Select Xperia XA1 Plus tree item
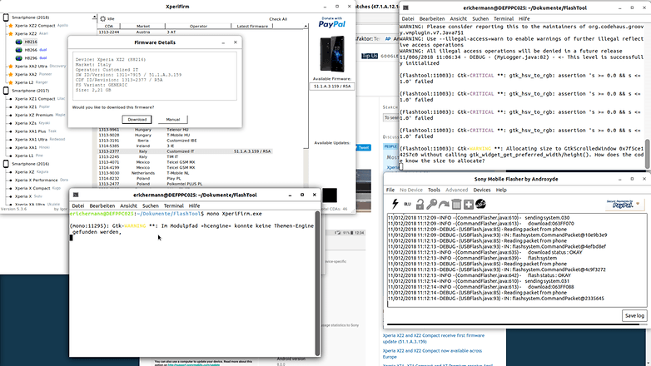 pos(35,131)
